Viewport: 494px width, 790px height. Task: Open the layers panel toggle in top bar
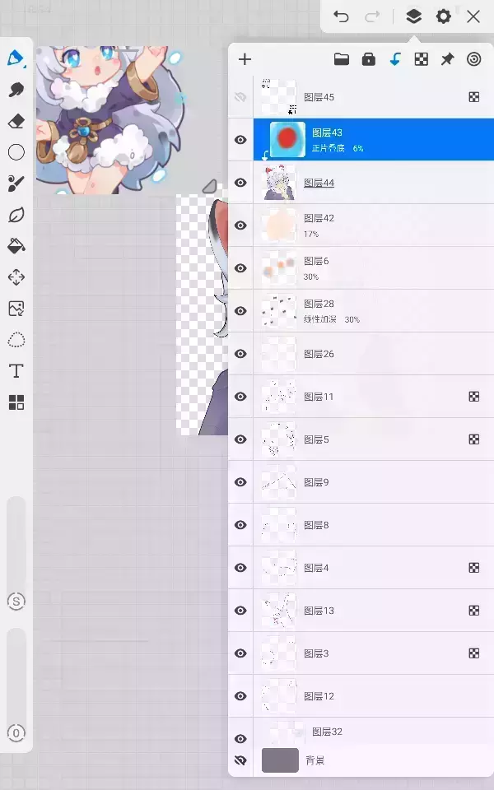click(x=413, y=16)
